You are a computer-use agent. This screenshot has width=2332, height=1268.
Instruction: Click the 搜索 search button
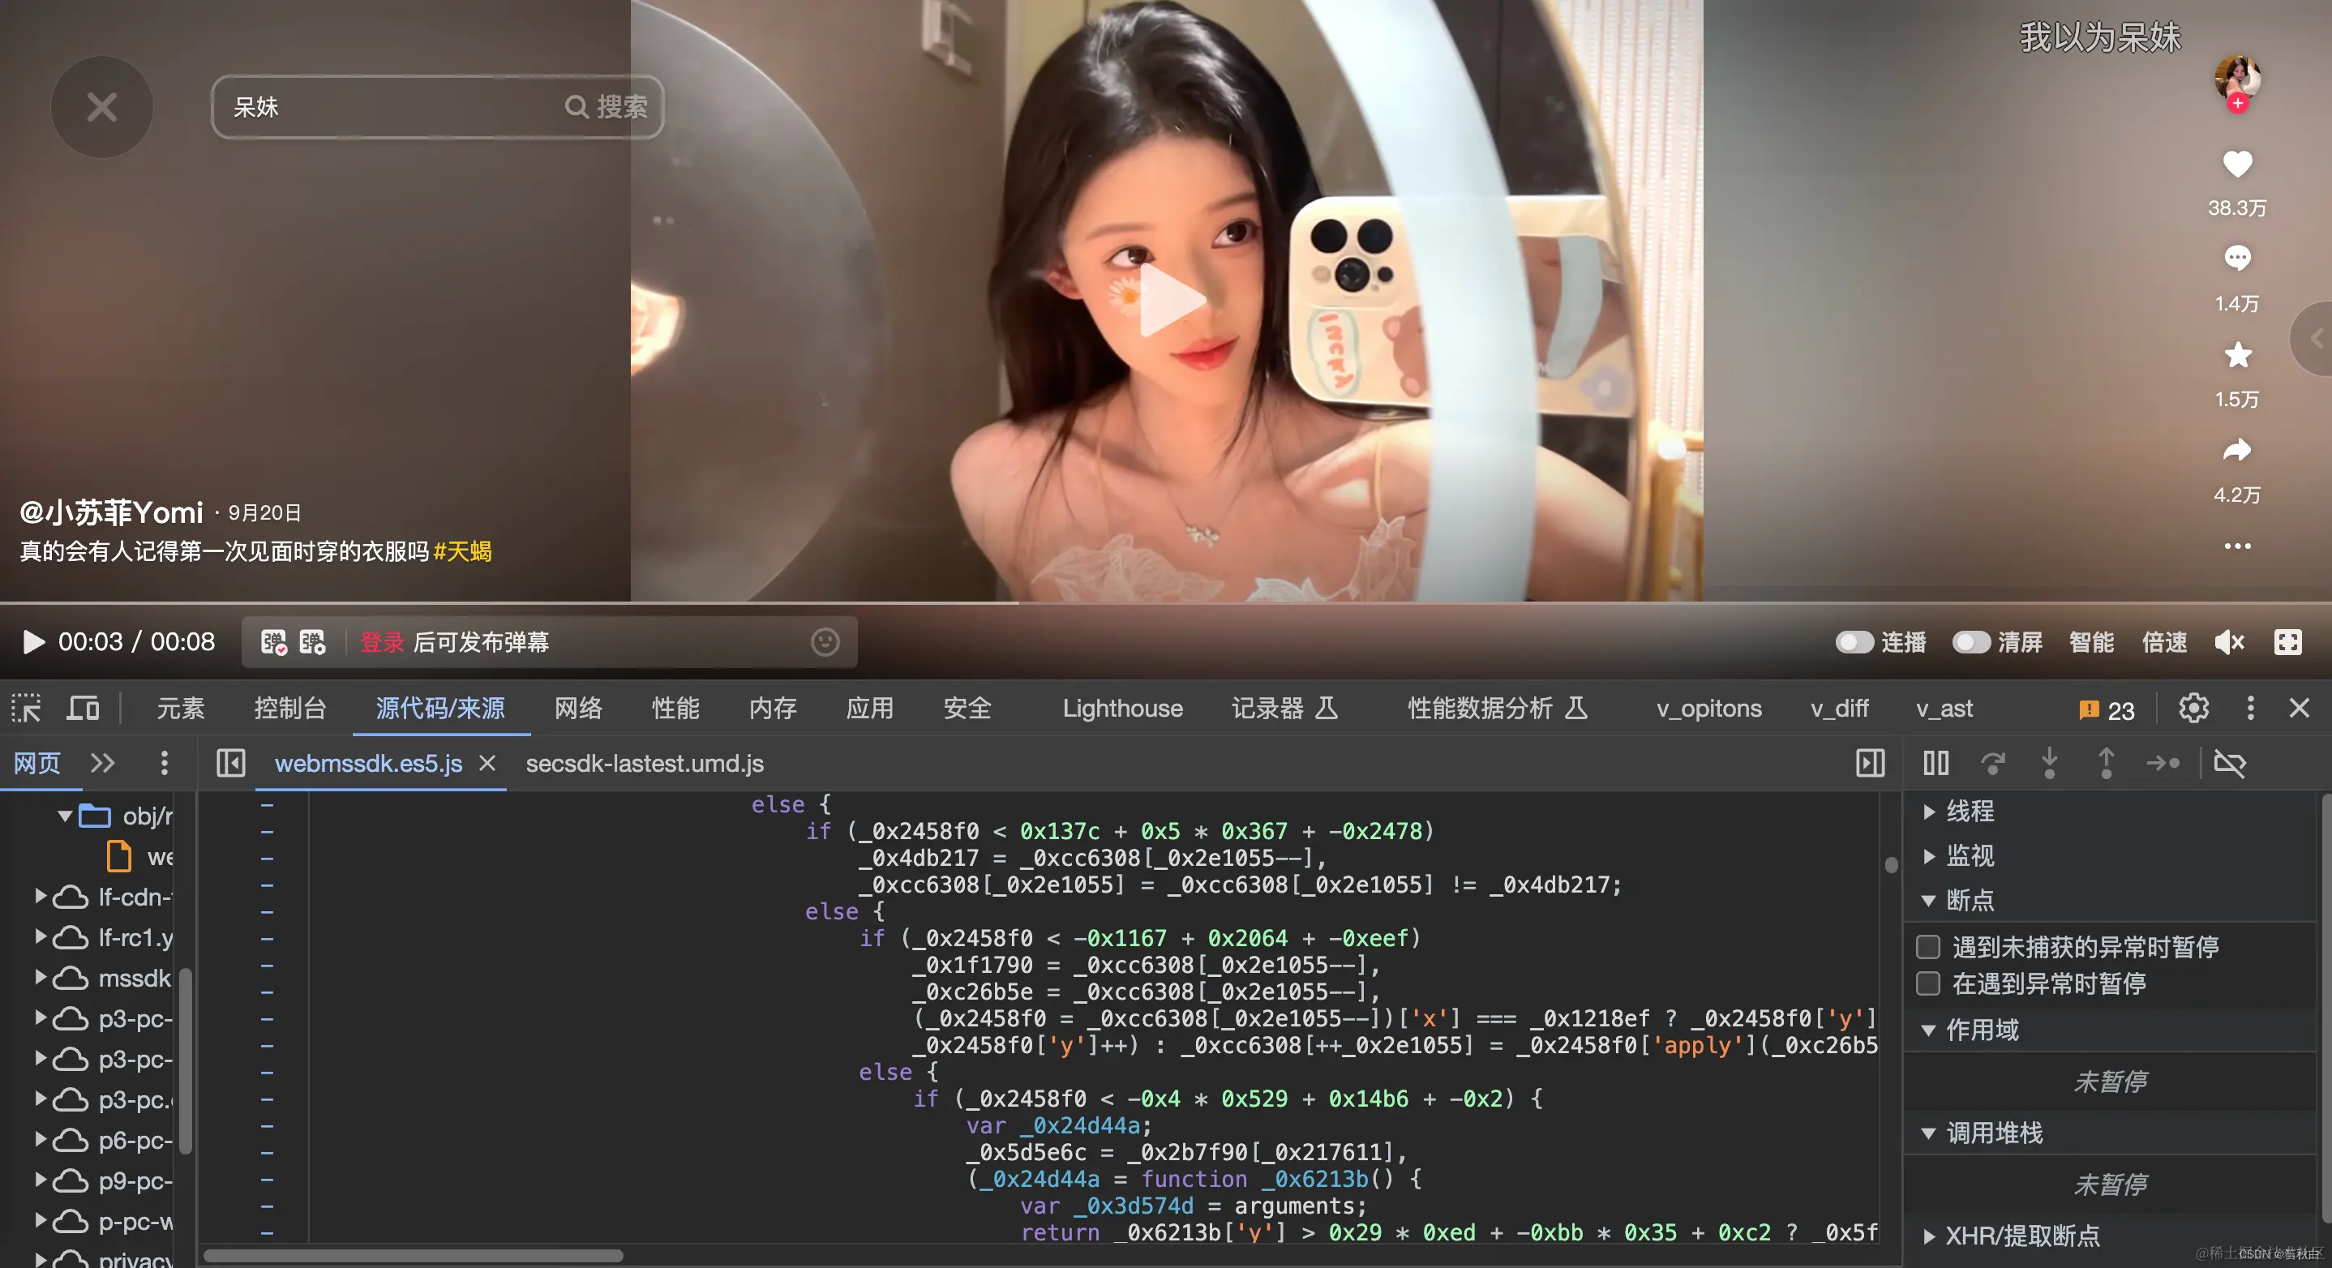click(607, 107)
